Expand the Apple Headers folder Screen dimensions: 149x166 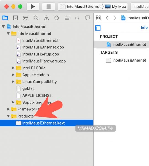click(x=13, y=75)
